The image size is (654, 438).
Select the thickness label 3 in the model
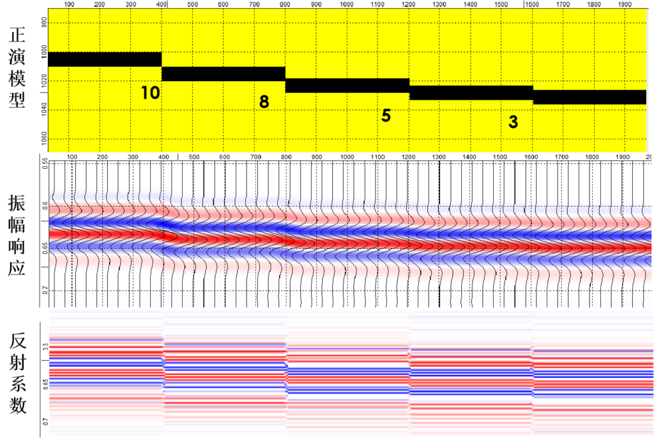click(513, 122)
